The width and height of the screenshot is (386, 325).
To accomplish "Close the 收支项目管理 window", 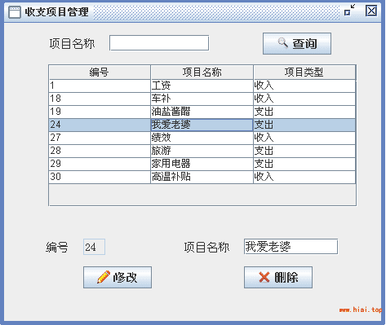I will [x=371, y=11].
